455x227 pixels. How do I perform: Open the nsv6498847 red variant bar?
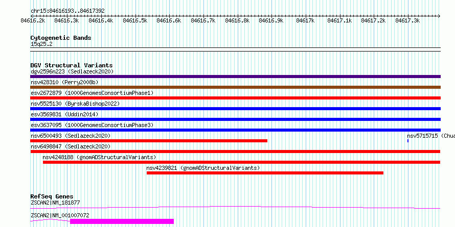tap(235, 152)
